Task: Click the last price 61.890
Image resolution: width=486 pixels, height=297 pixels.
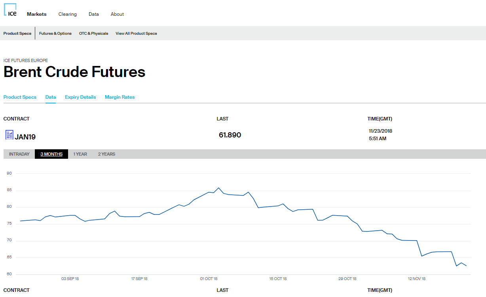Action: tap(230, 135)
